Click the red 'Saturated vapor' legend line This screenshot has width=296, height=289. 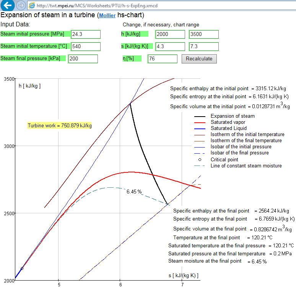point(200,123)
